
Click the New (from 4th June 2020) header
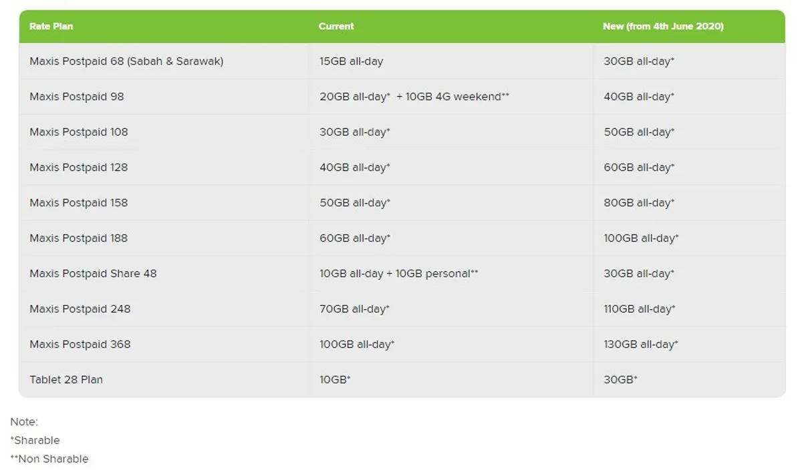click(663, 27)
